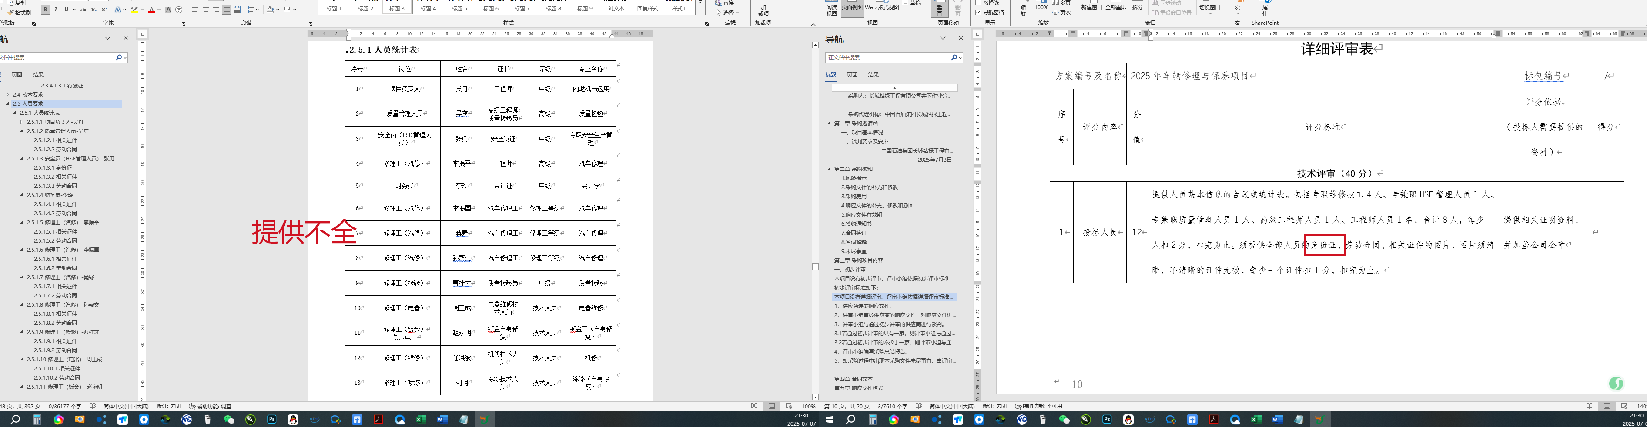Toggle Gridlines checkbox in right window
This screenshot has height=427, width=1647.
click(x=979, y=3)
